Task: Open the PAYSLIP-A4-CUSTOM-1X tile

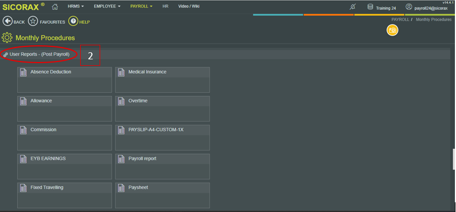Action: pos(162,138)
